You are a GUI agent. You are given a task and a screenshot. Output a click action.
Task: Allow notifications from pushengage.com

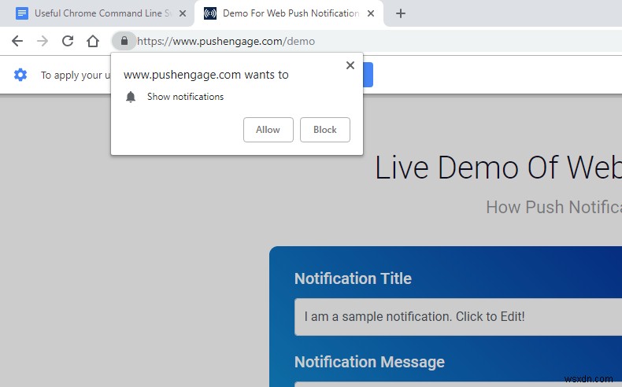pos(268,130)
